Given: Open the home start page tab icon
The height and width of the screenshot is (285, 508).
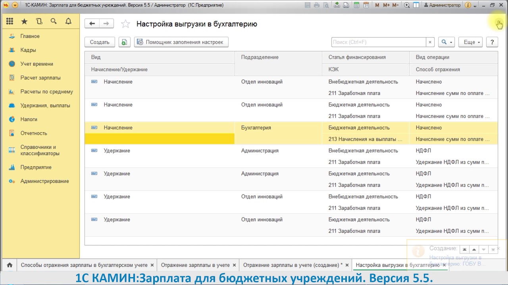Looking at the screenshot, I should 10,265.
